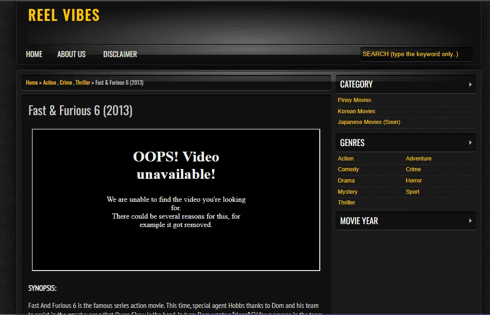The width and height of the screenshot is (490, 315).
Task: Select the Drama genre
Action: 346,181
